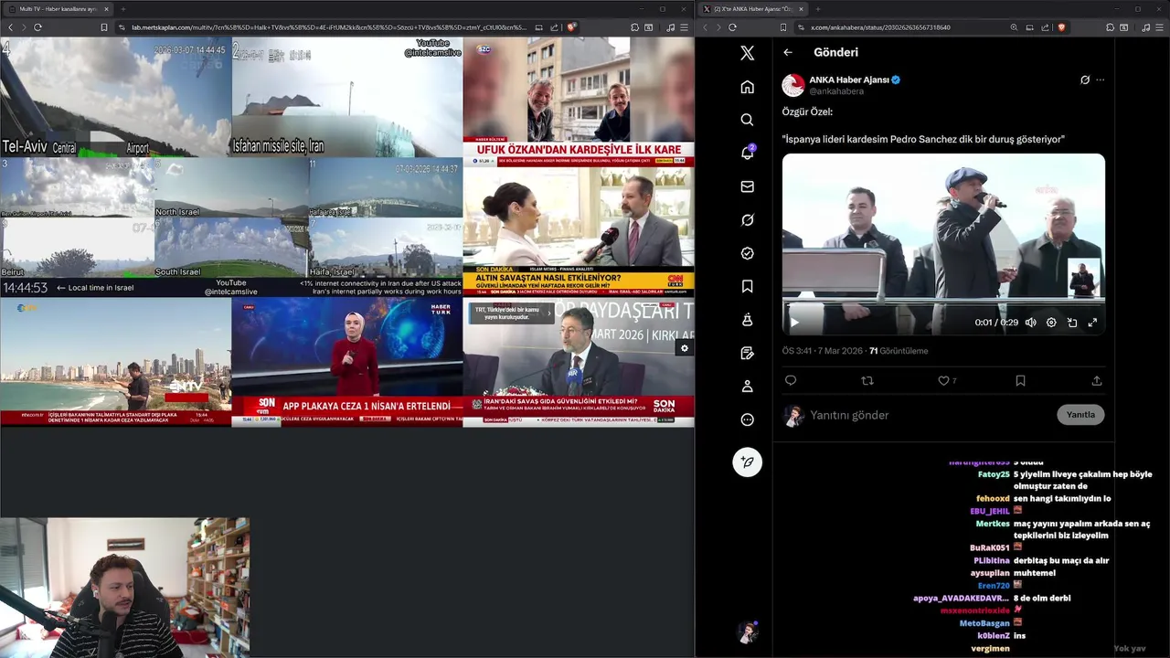Reload the X page
The height and width of the screenshot is (658, 1170).
pos(732,27)
